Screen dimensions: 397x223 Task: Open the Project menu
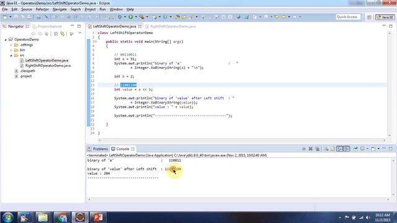90,9
